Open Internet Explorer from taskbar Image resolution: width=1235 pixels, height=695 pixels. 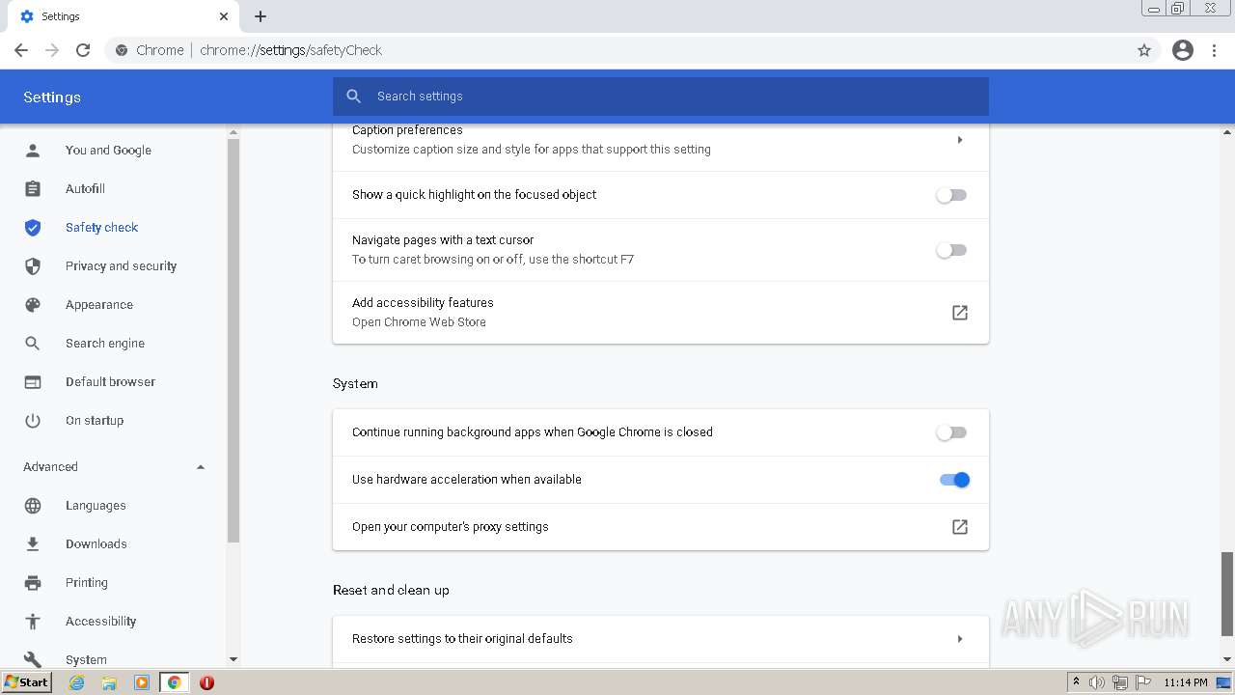[77, 682]
